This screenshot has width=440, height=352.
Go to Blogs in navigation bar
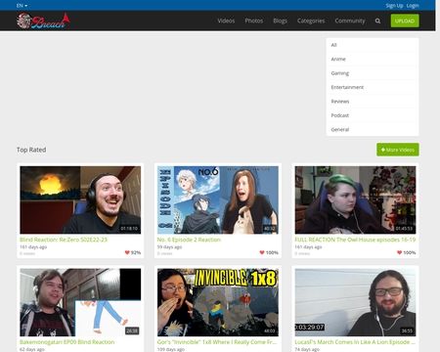click(x=281, y=21)
